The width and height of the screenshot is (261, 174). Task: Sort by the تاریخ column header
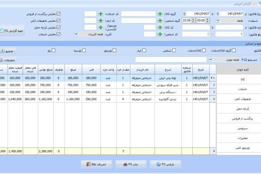pyautogui.click(x=201, y=70)
